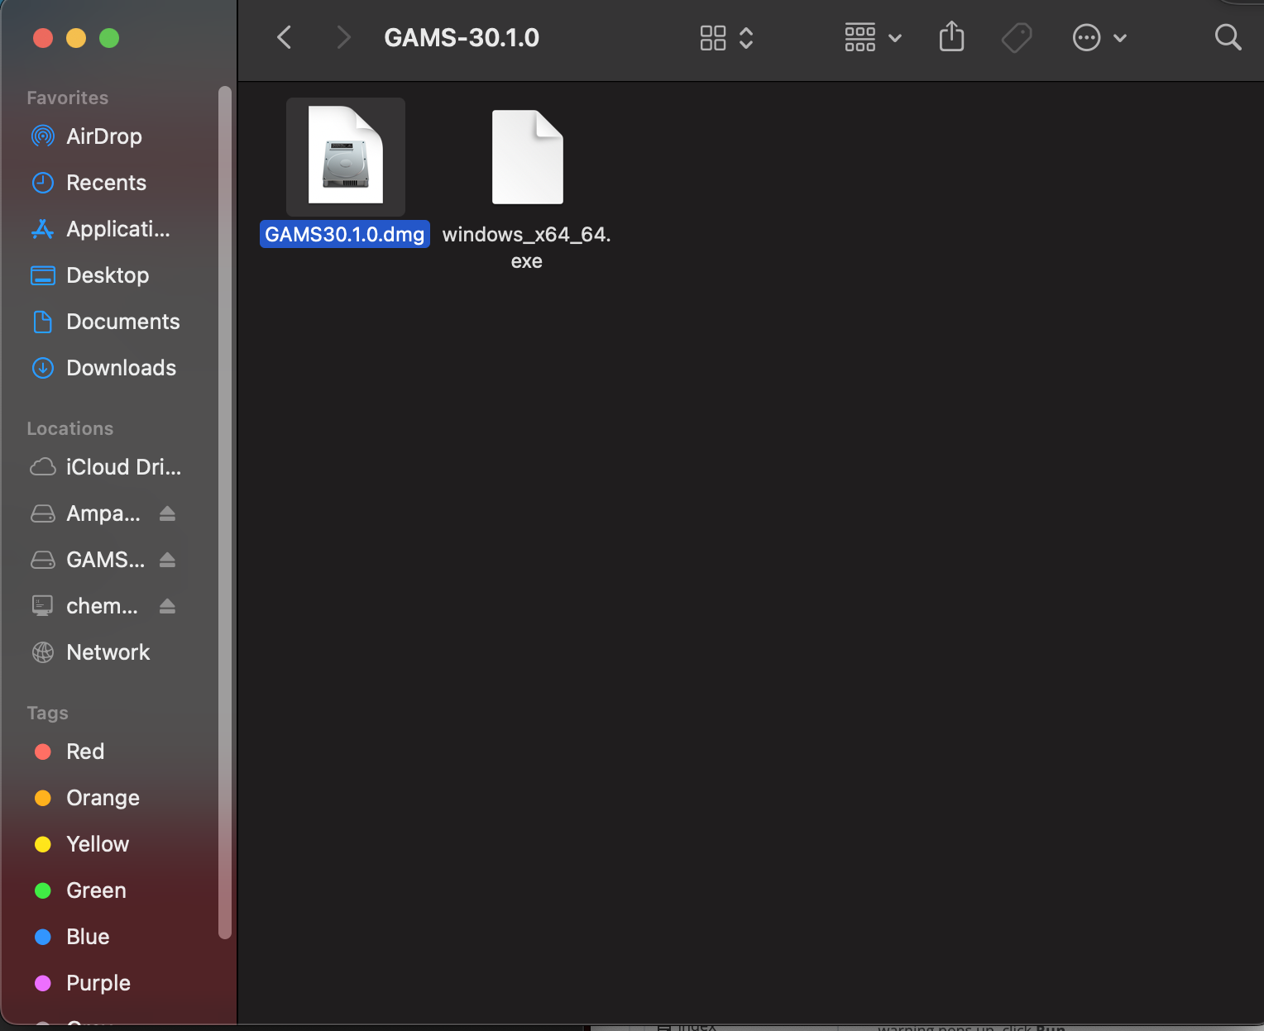
Task: Click the windows_x64_64.exe filename label
Action: pos(527,247)
